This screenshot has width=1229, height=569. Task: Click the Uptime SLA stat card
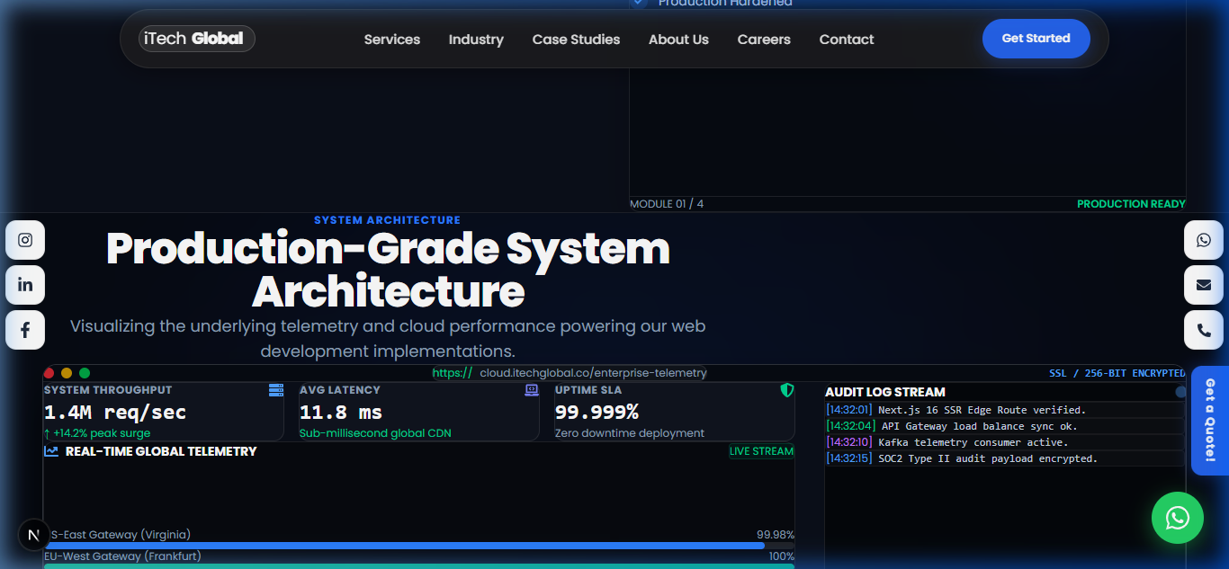(x=675, y=412)
